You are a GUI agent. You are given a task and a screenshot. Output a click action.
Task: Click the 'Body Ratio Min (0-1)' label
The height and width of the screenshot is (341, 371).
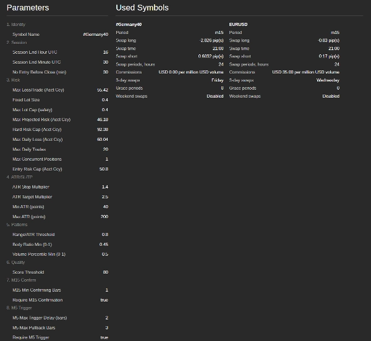point(32,245)
